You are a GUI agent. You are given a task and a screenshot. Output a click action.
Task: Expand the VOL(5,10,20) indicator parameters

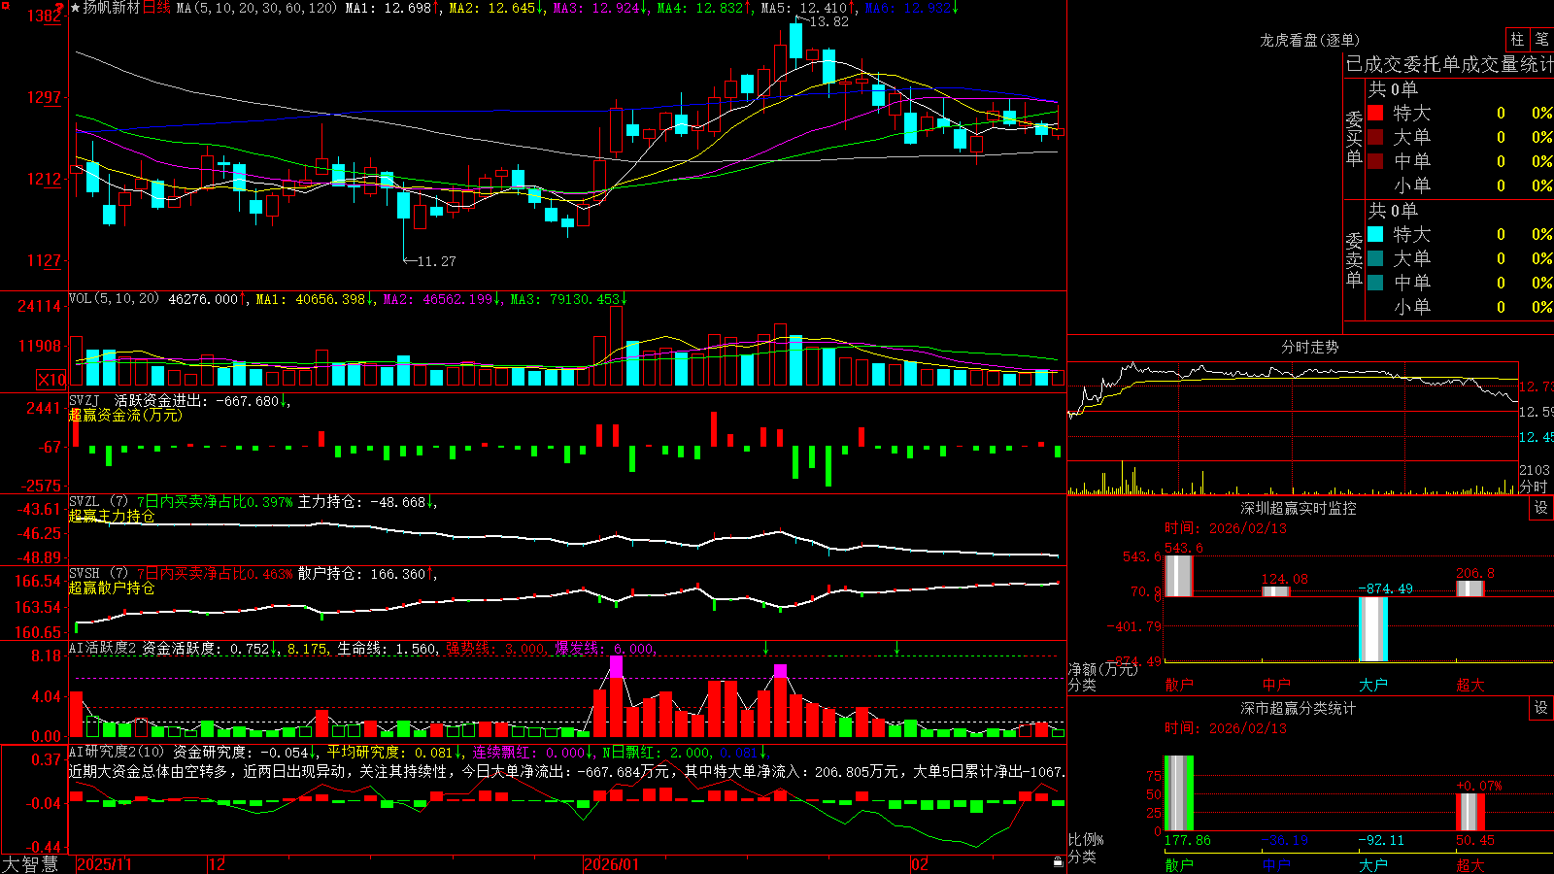coord(114,299)
